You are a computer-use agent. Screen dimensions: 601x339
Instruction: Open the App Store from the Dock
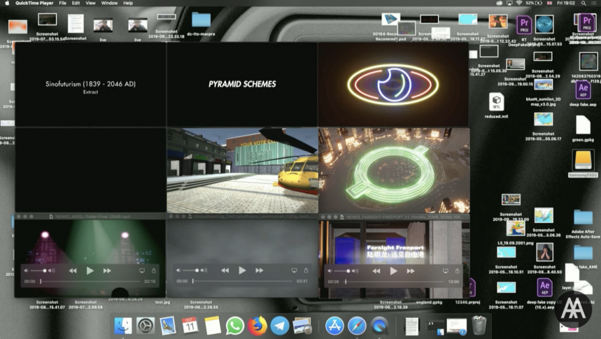coord(335,326)
